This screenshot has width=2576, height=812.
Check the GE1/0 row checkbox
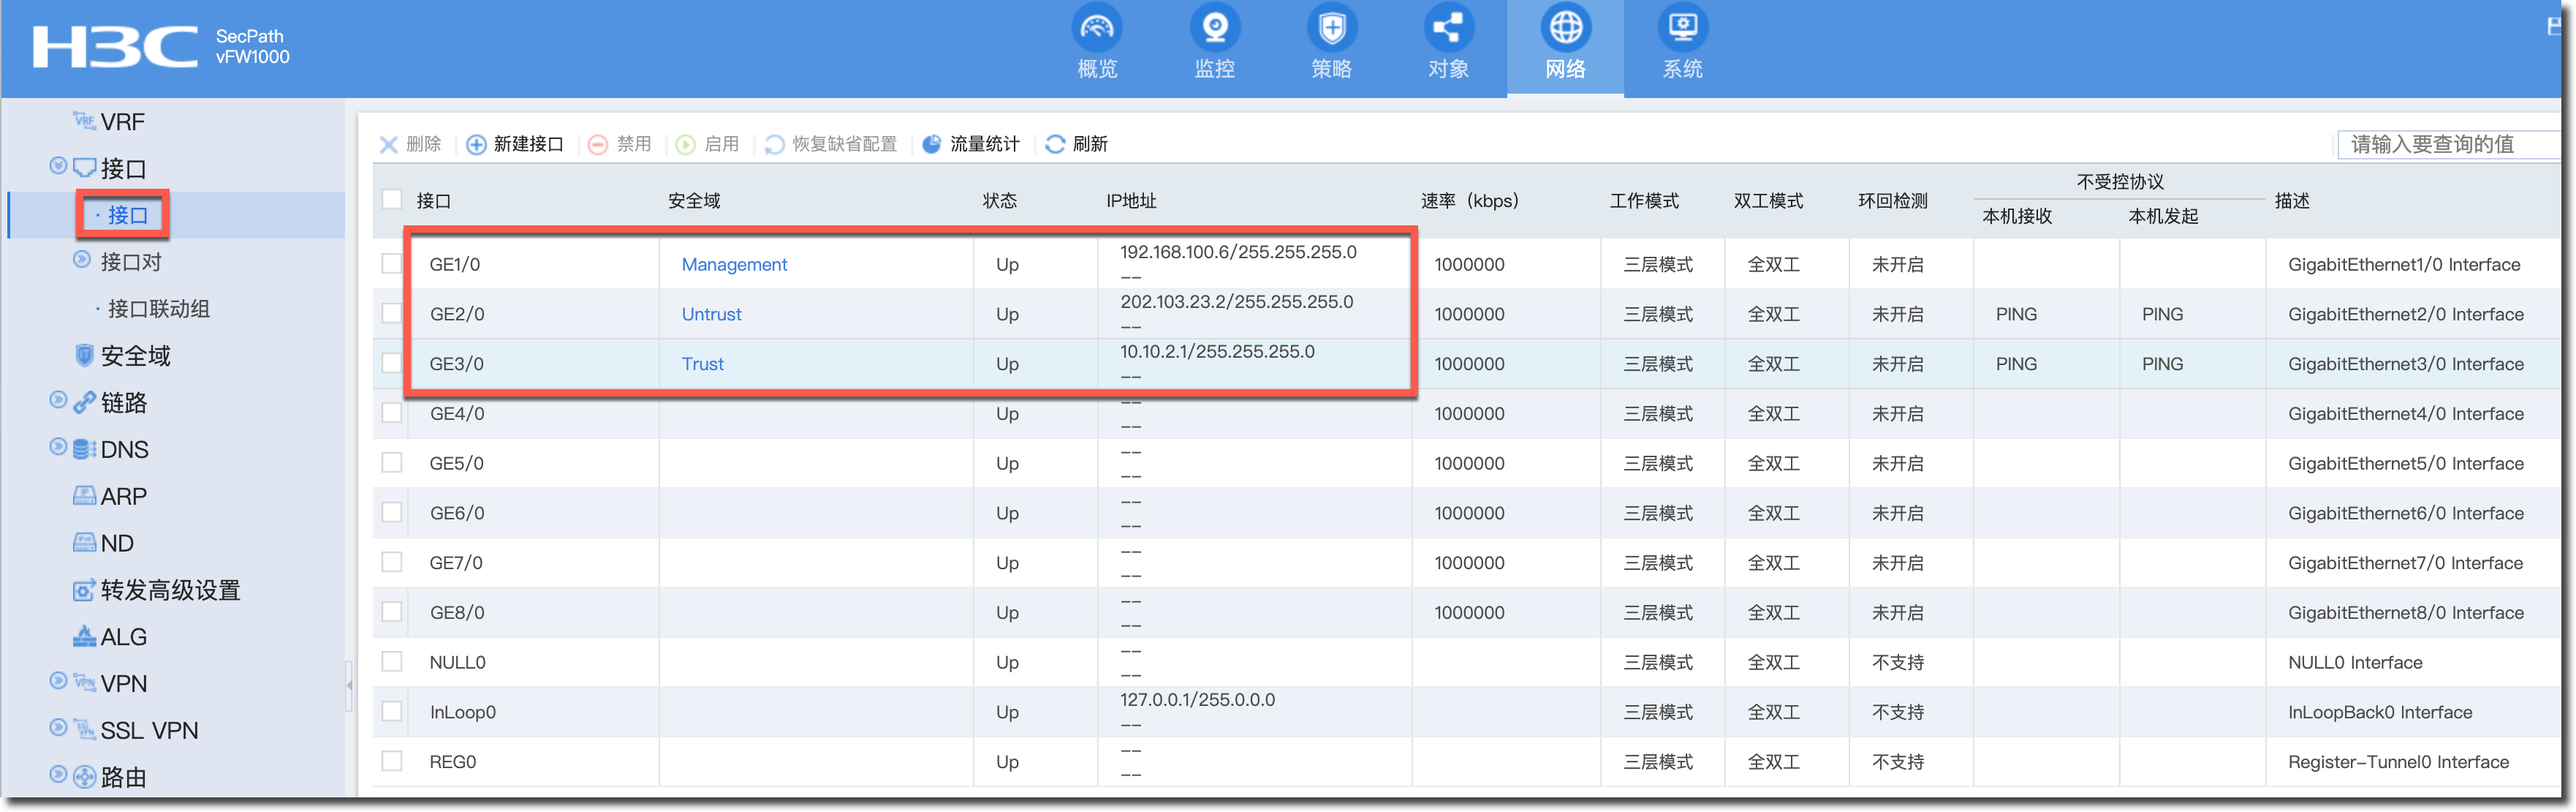pos(392,263)
